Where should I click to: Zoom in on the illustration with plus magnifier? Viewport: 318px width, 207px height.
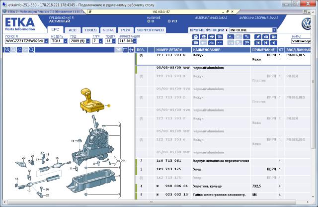coord(8,50)
